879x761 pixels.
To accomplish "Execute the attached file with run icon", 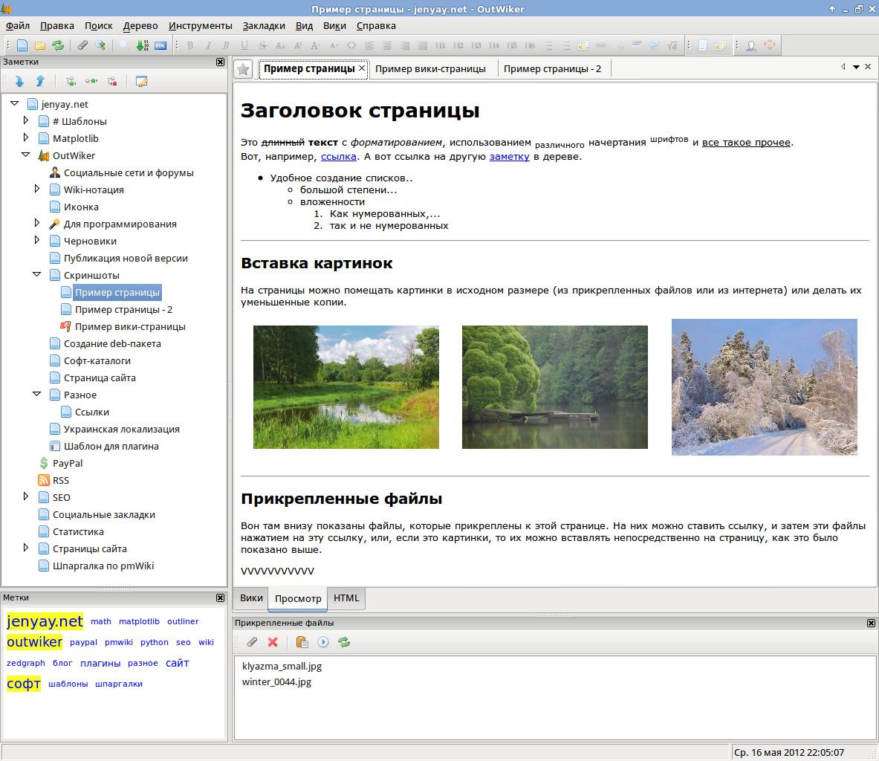I will point(322,642).
